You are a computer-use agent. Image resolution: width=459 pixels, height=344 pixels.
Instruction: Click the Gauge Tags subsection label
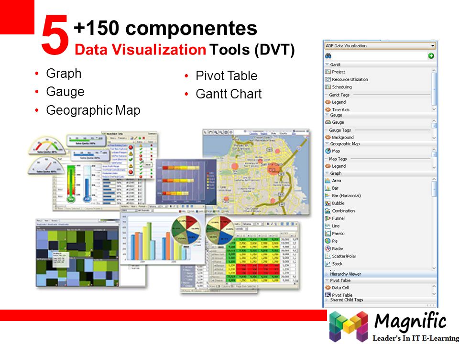(x=340, y=130)
